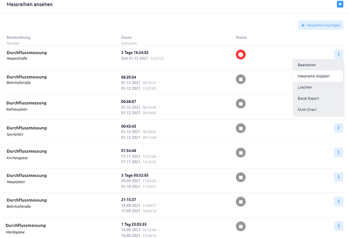Click the Beschreibung column header
Viewport: 349px width, 238px height.
pyautogui.click(x=18, y=37)
